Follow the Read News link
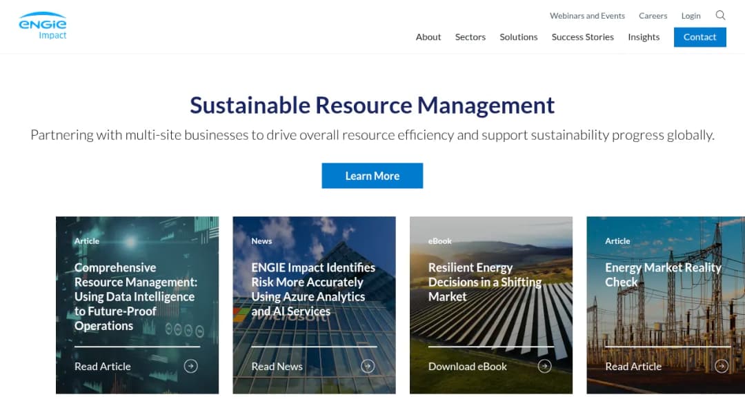The image size is (745, 419). coord(277,367)
